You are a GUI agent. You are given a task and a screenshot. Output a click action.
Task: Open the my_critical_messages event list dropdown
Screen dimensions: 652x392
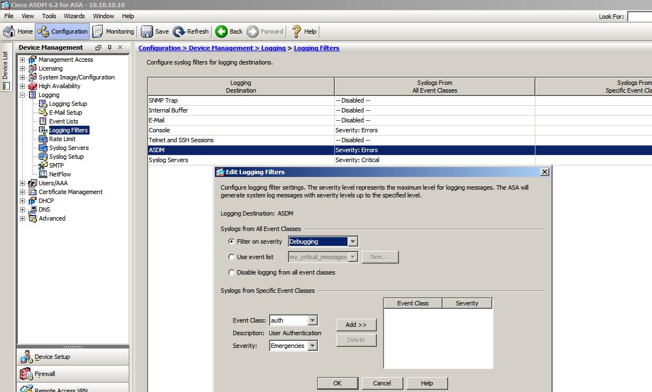pyautogui.click(x=353, y=257)
